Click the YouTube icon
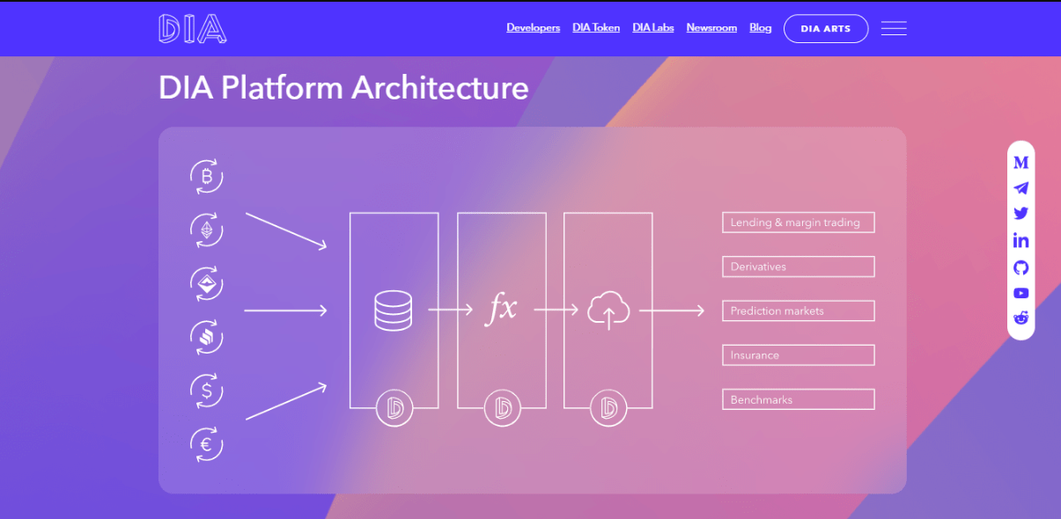The image size is (1061, 519). [x=1020, y=293]
